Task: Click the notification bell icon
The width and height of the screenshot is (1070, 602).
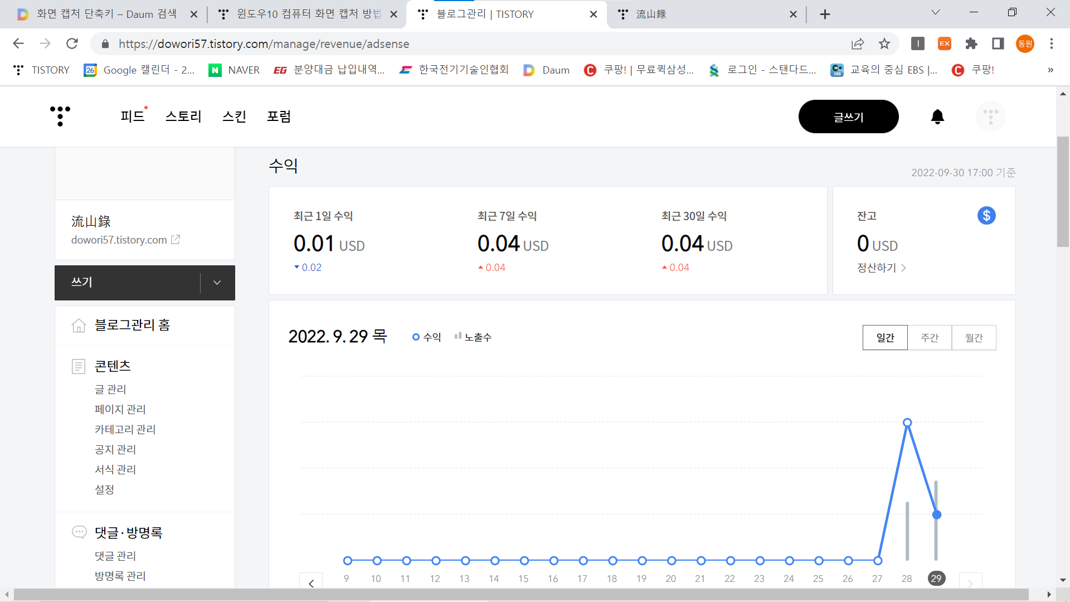Action: pyautogui.click(x=937, y=116)
